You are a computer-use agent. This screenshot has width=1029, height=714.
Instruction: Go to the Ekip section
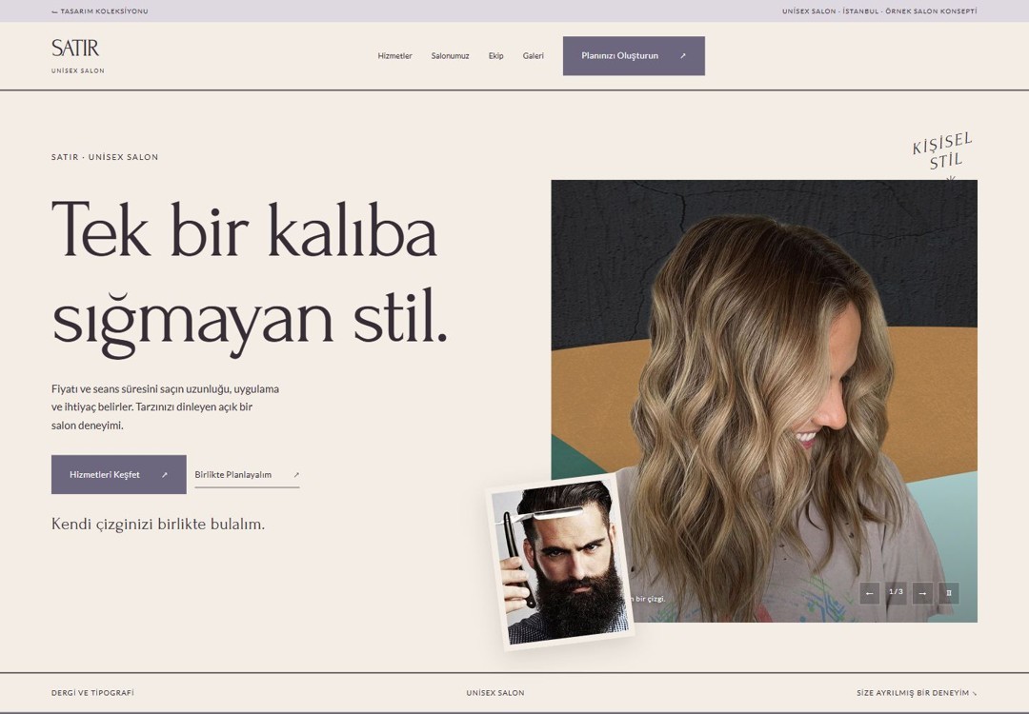495,56
